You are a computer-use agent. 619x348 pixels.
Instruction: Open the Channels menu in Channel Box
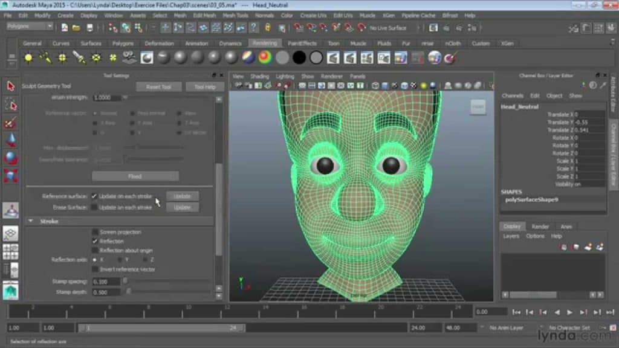[x=512, y=96]
